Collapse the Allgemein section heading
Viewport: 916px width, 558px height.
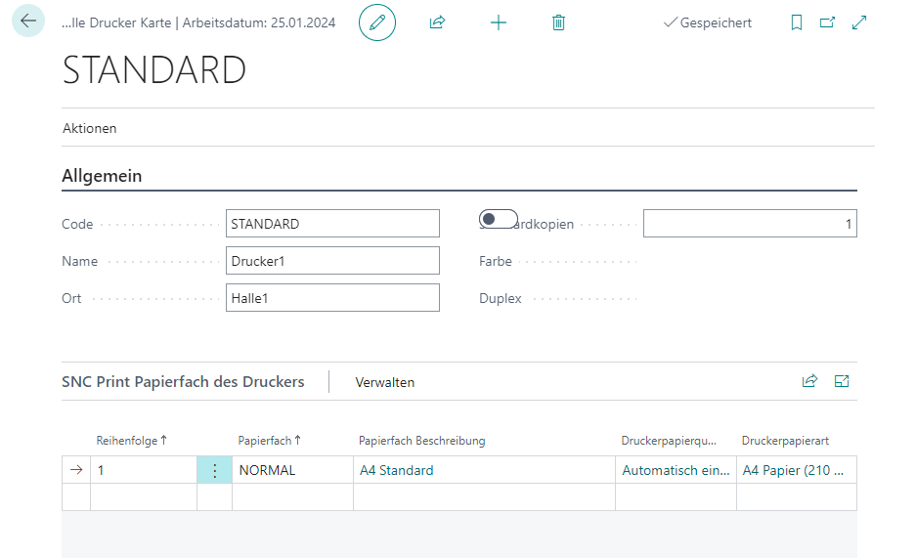[102, 176]
